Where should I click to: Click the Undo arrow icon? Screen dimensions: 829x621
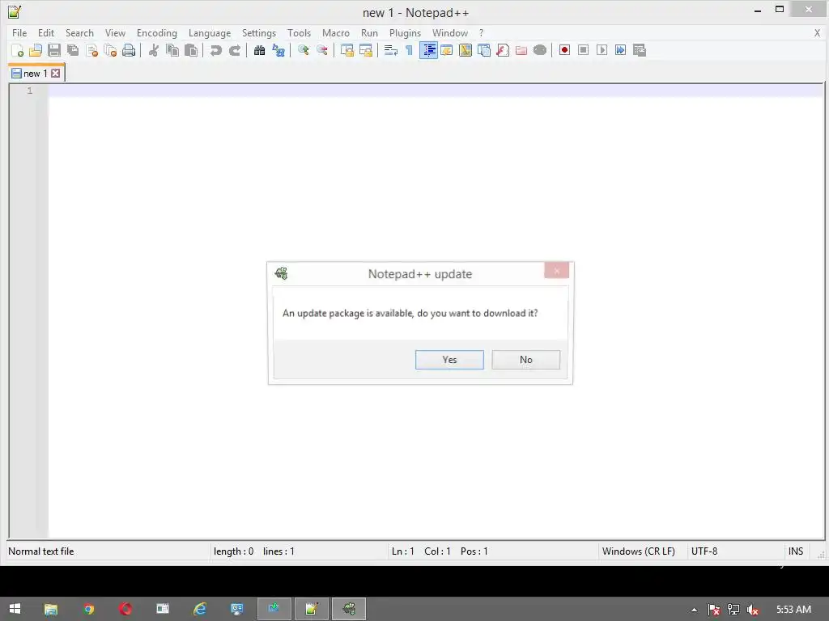pyautogui.click(x=215, y=50)
